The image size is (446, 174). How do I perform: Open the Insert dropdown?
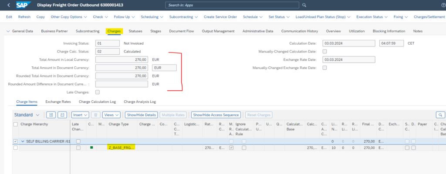pos(80,115)
